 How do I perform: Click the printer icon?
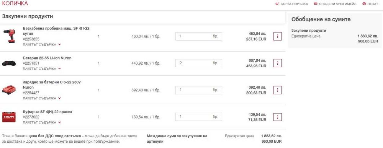tap(364, 4)
